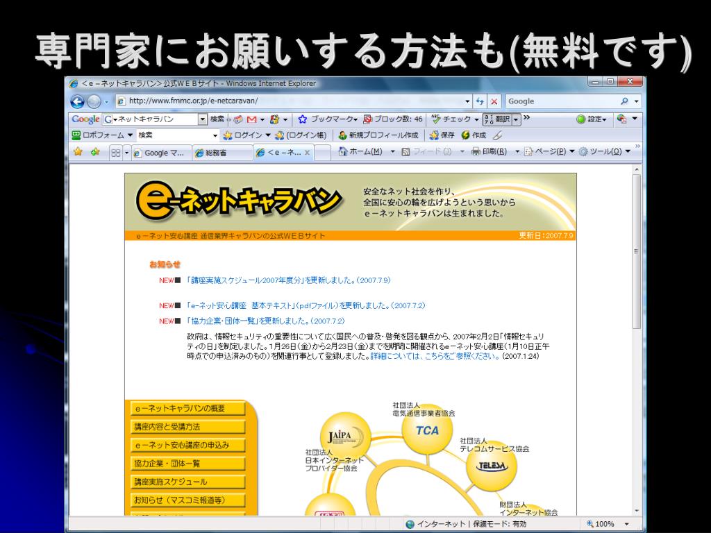Click the Quick Tabs grid icon
This screenshot has width=711, height=533.
point(116,153)
